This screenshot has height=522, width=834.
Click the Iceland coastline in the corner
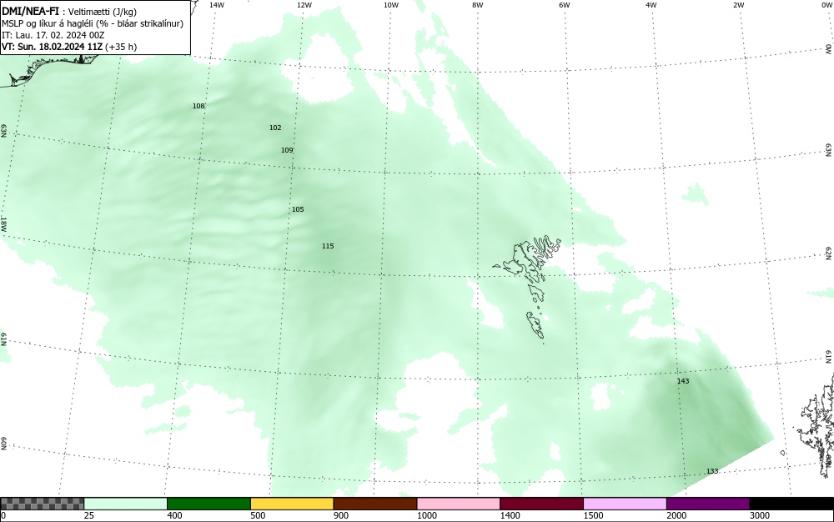[x=51, y=69]
